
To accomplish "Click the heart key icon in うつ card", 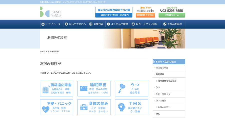I will click(x=122, y=88).
